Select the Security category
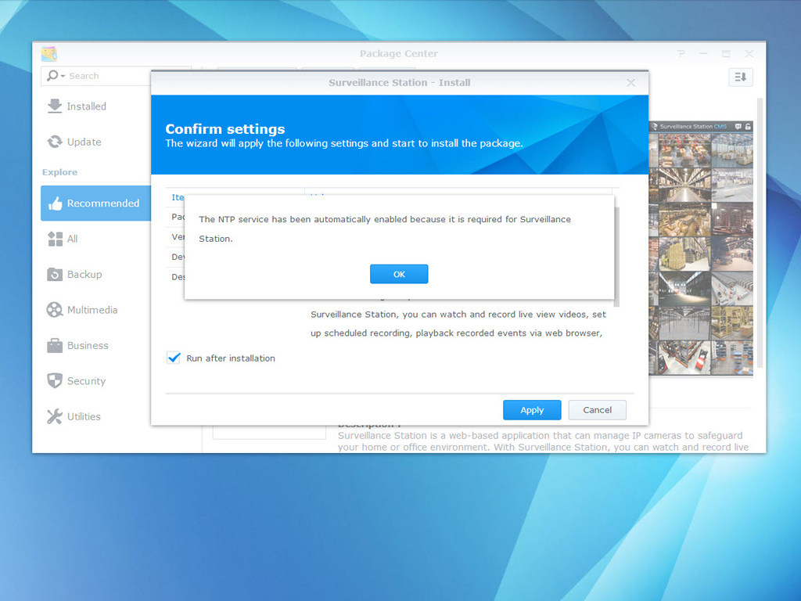Viewport: 801px width, 601px height. [x=95, y=381]
